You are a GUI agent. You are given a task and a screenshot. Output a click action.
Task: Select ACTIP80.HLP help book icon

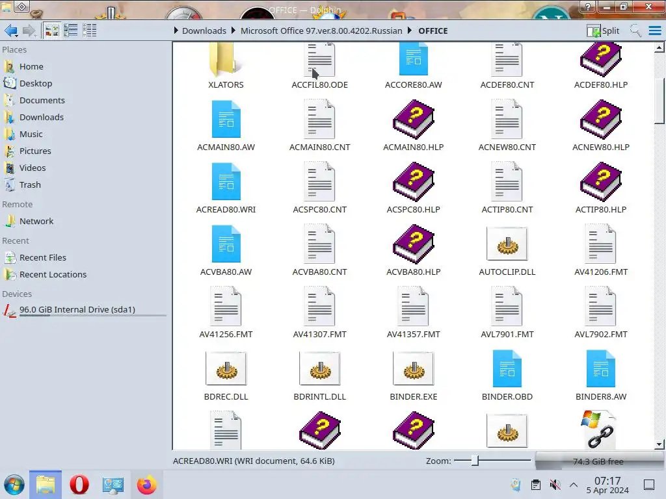601,182
